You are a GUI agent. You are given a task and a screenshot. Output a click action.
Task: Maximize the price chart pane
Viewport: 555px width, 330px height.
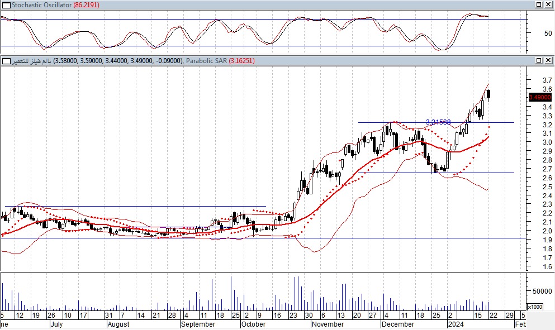click(539, 60)
